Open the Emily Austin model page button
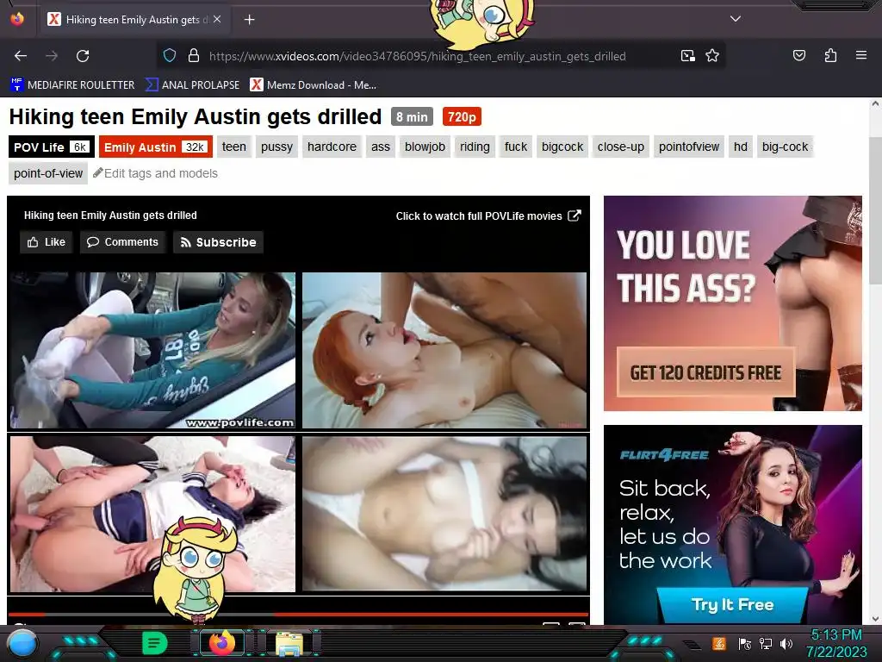Viewport: 882px width, 662px height. (156, 147)
